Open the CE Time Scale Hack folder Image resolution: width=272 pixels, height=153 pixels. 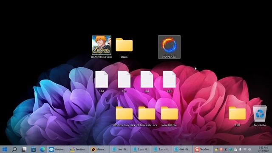coord(147,116)
